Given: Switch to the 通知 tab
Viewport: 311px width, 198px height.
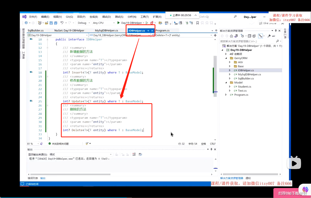Looking at the screenshot, I should [248, 178].
